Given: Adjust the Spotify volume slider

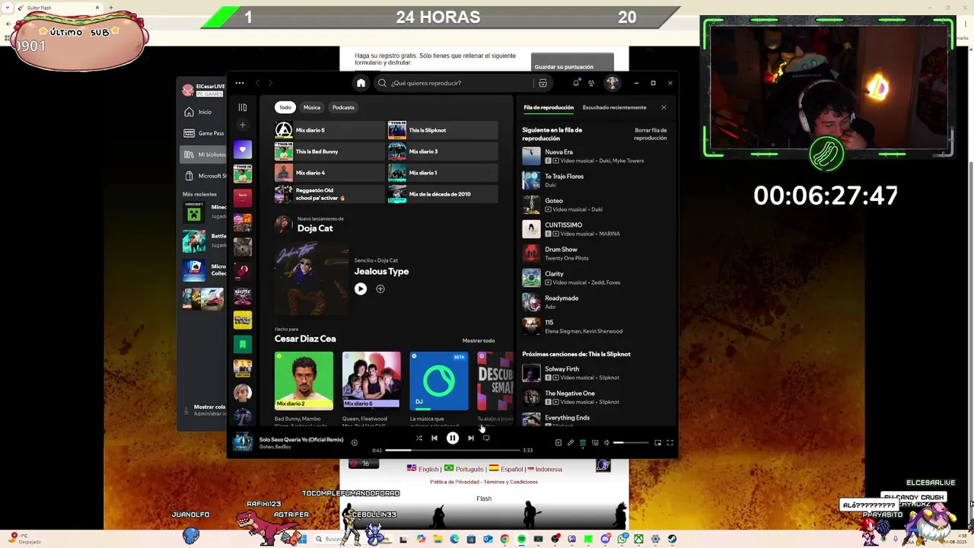Looking at the screenshot, I should [x=632, y=442].
